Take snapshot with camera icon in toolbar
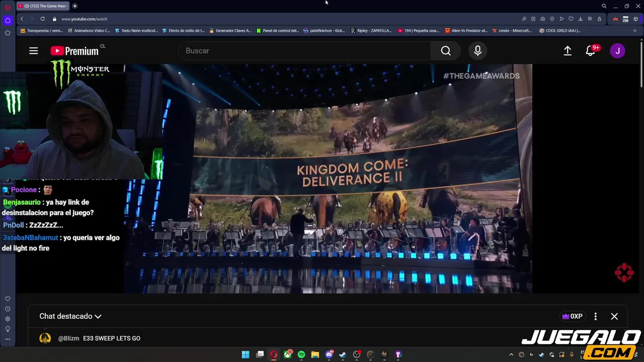Screen dimensions: 644x362 542,19
